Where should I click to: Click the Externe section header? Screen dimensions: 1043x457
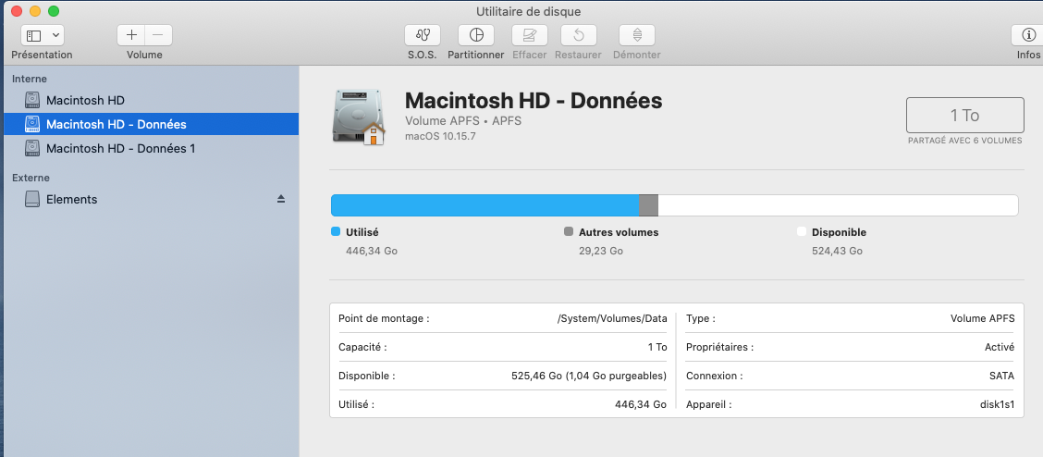[31, 177]
